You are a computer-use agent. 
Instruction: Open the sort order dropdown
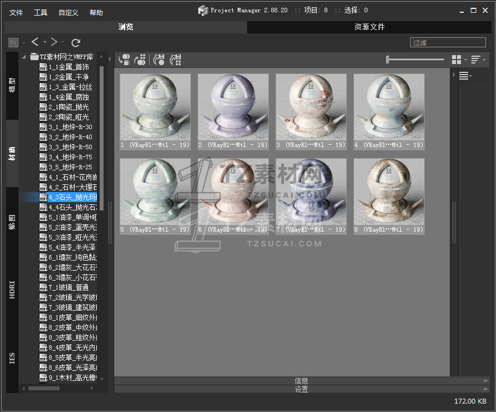[x=478, y=60]
